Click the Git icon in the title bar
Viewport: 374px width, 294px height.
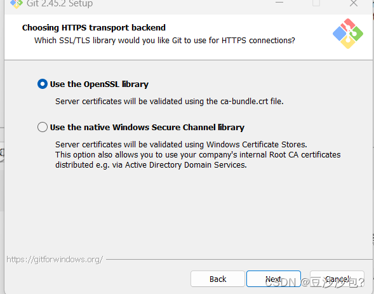[17, 4]
